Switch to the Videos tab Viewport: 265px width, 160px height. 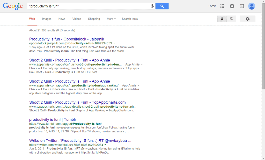(x=77, y=19)
